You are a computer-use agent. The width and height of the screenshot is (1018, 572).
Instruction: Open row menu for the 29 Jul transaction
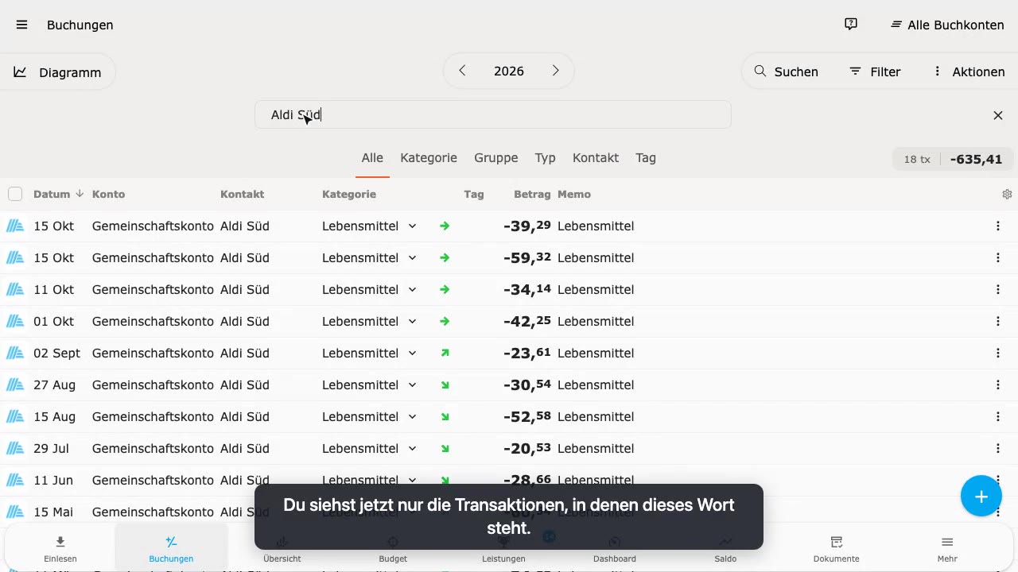998,448
